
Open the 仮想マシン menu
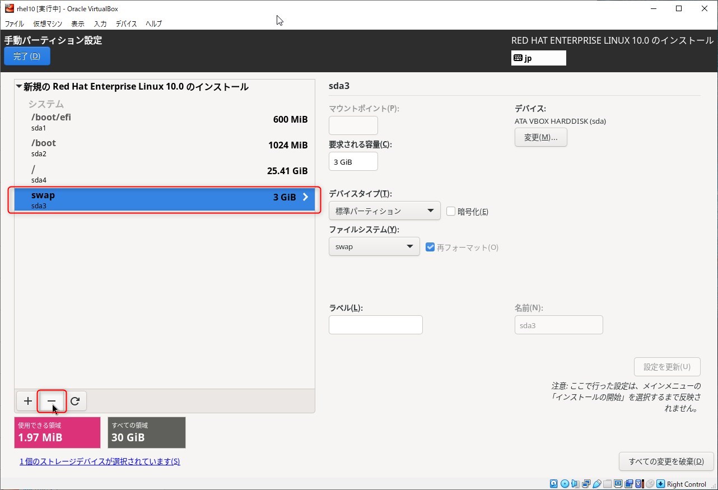pyautogui.click(x=48, y=24)
